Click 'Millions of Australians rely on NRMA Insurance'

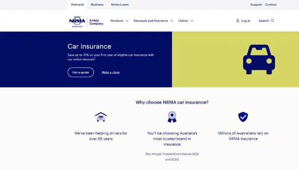(243, 136)
